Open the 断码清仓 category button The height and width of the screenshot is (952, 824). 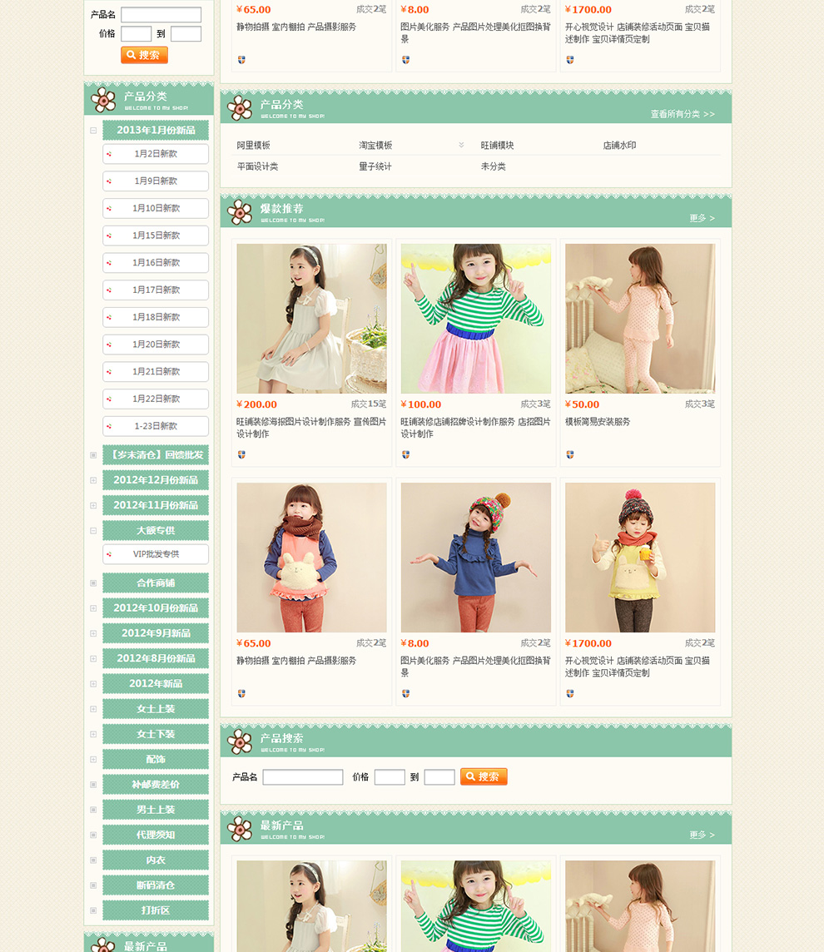click(156, 885)
